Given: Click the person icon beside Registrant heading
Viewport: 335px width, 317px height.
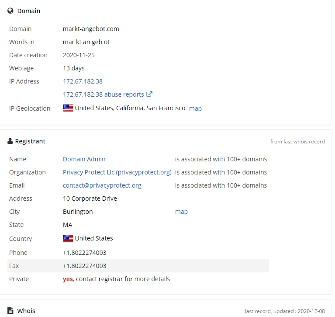Looking at the screenshot, I should 10,141.
